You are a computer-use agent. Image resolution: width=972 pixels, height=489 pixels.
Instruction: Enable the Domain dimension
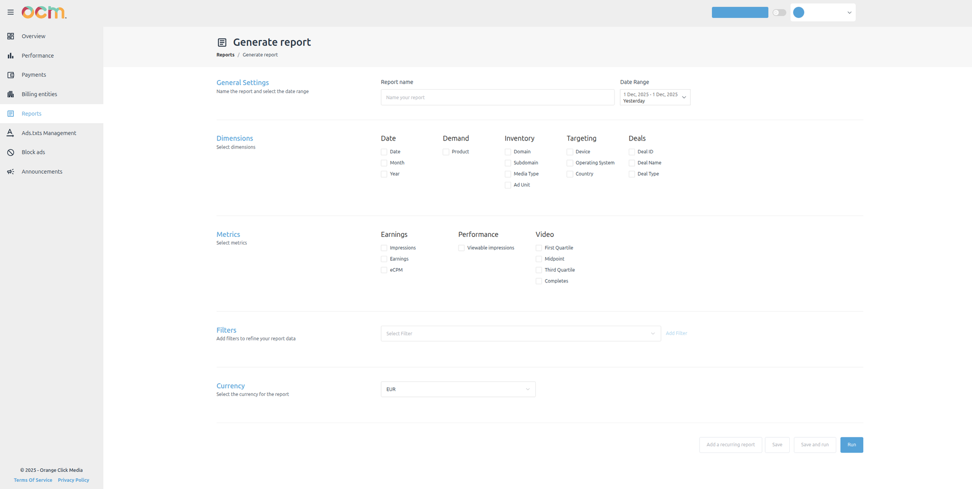pos(507,151)
